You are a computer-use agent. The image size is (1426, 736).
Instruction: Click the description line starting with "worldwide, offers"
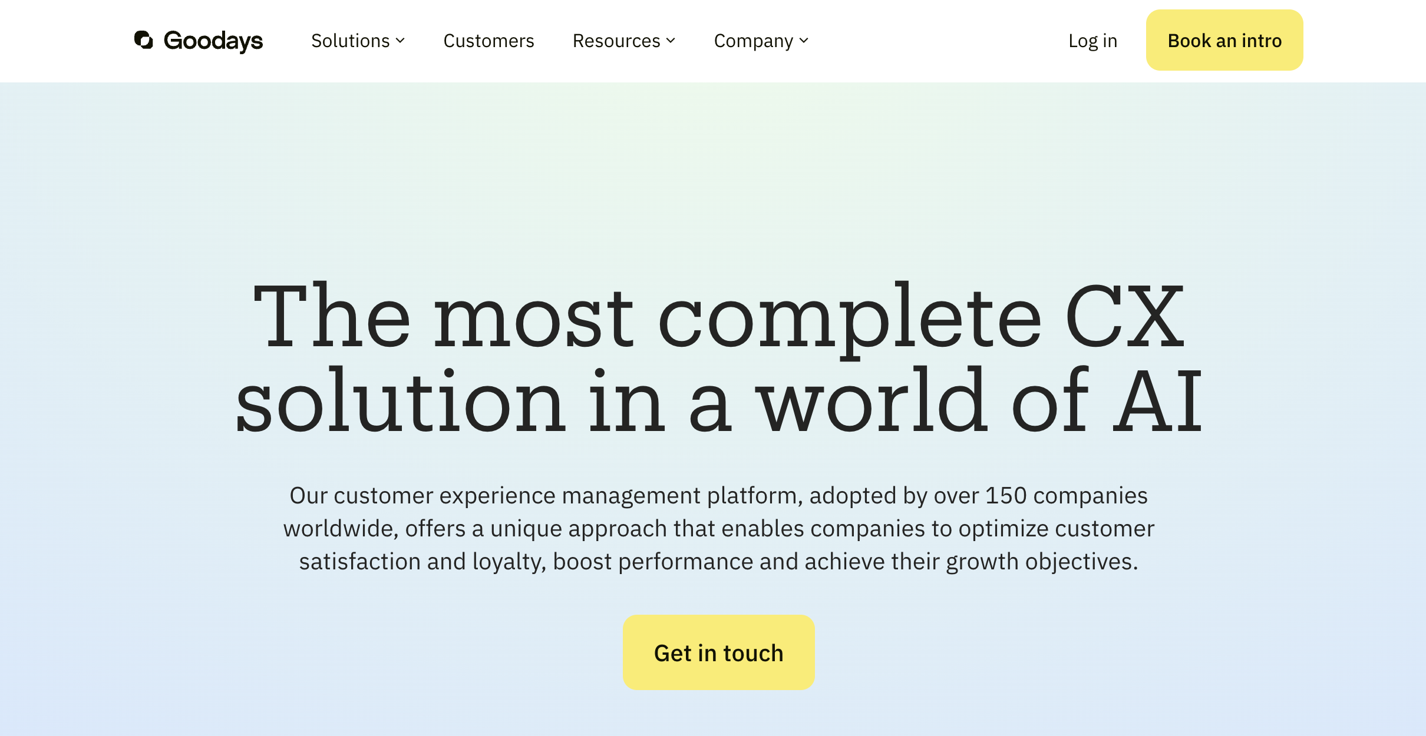(x=718, y=529)
